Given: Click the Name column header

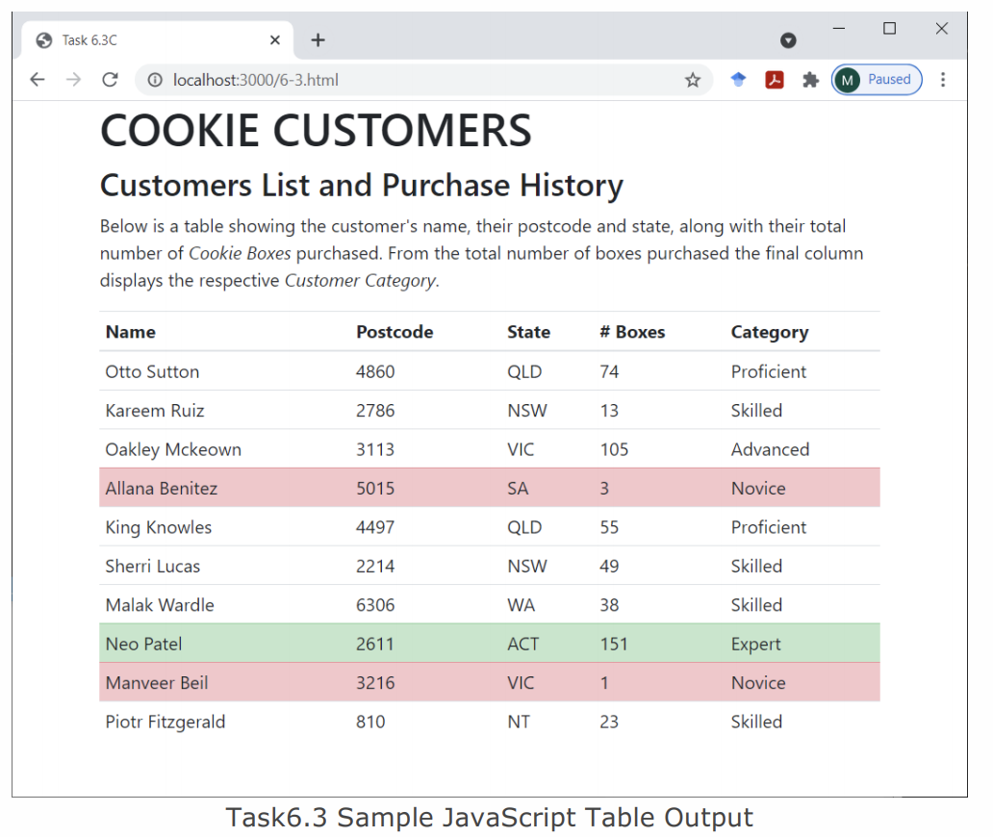Looking at the screenshot, I should pyautogui.click(x=130, y=331).
